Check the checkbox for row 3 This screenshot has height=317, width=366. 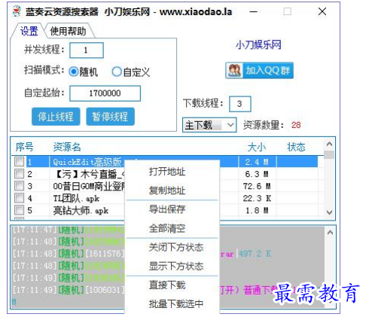[20, 186]
